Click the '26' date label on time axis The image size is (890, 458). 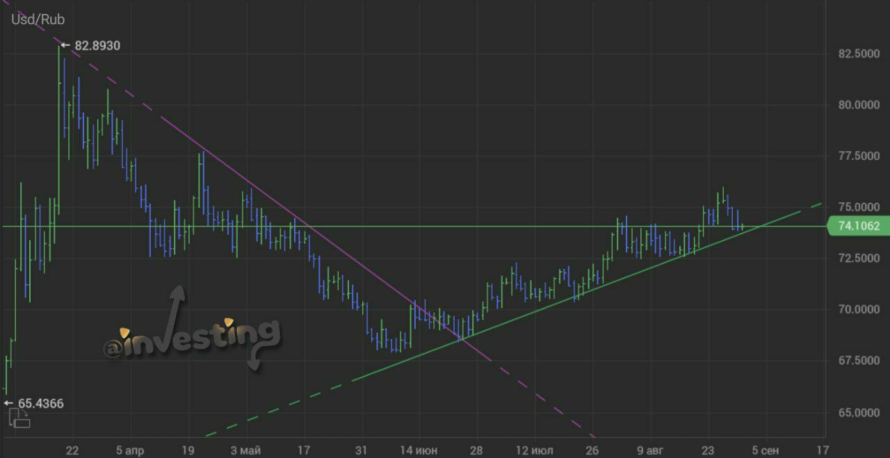(592, 450)
